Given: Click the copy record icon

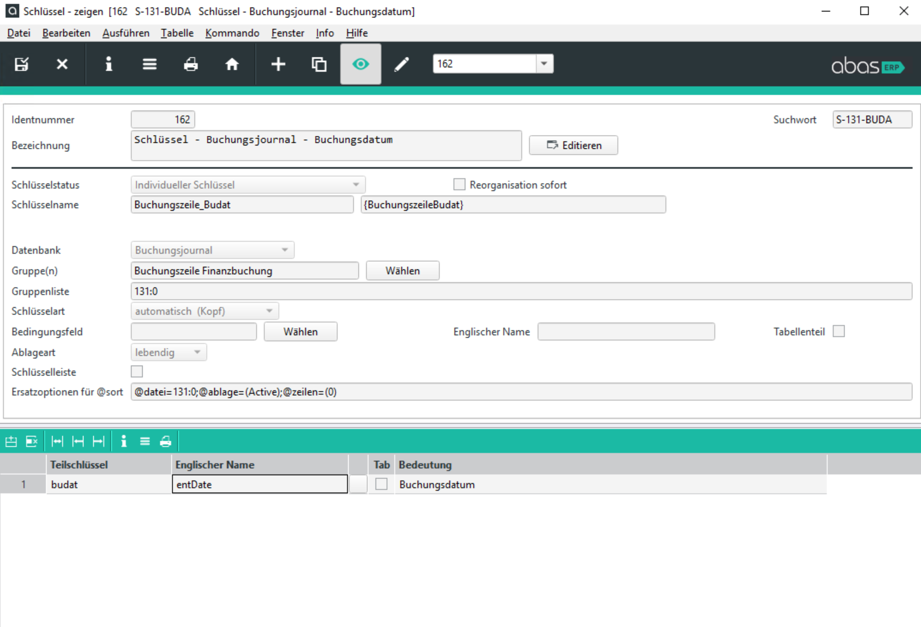Looking at the screenshot, I should coord(319,64).
